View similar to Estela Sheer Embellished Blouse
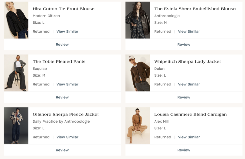 pos(189,31)
